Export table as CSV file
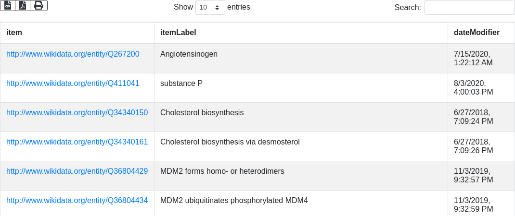Viewport: 515px width, 216px height. point(8,5)
